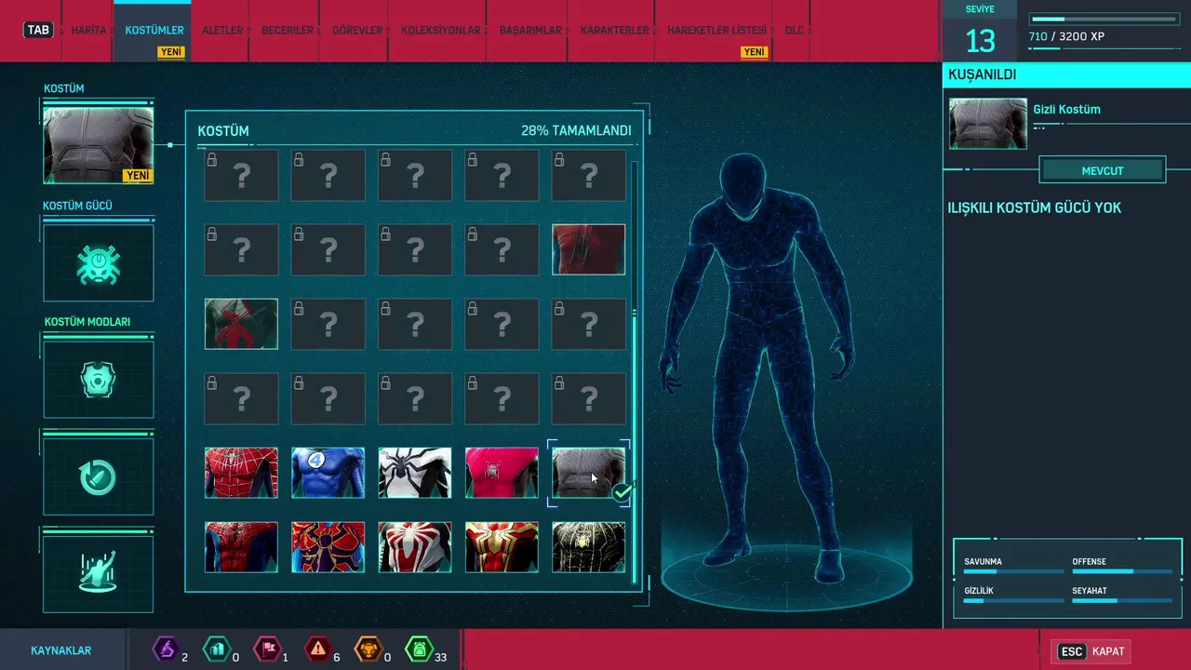Screen dimensions: 1191x670
Task: Click the '28% TAMAMLANDI' text
Action: [576, 131]
